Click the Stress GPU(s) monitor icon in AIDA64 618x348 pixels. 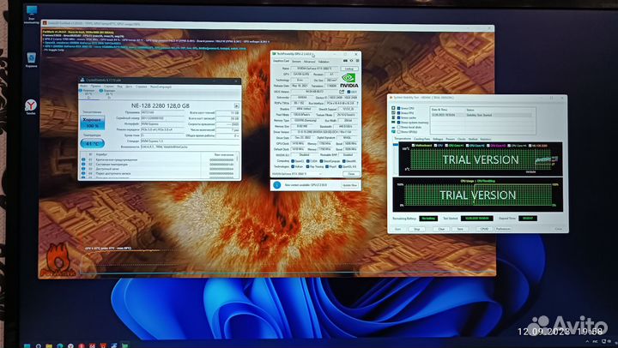(393, 131)
